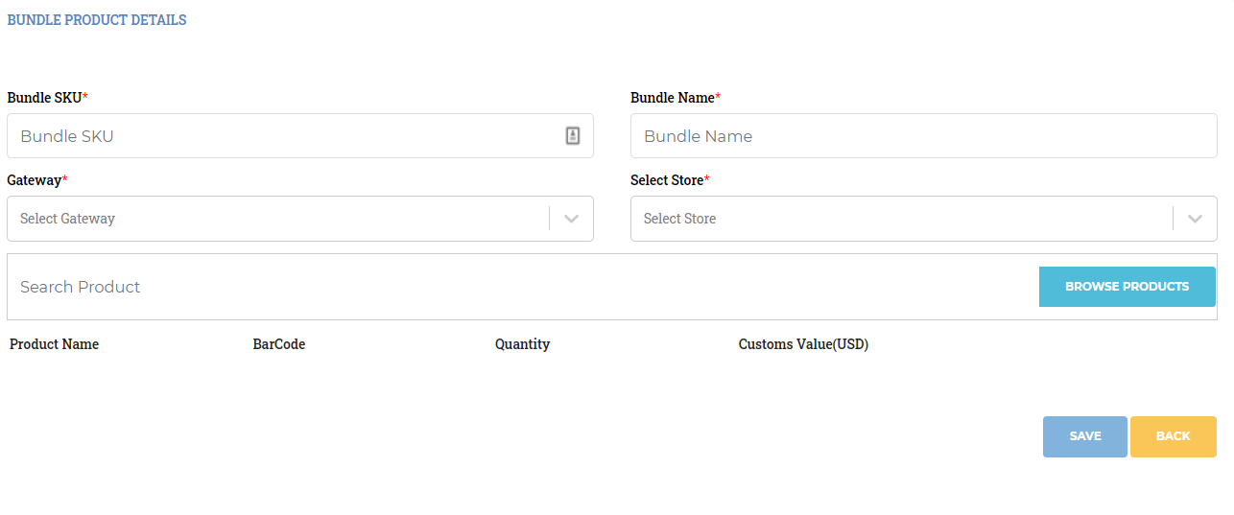
Task: Select the Quantity column header
Action: [x=523, y=344]
